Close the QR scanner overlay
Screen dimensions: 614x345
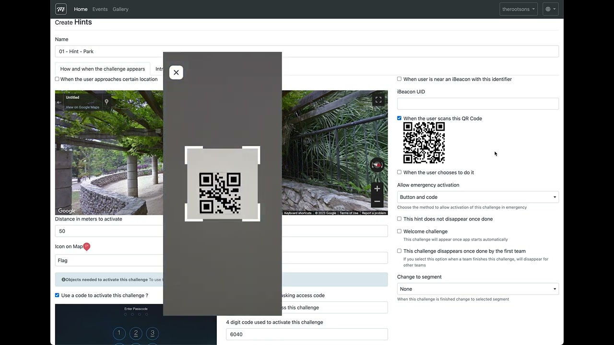click(176, 72)
